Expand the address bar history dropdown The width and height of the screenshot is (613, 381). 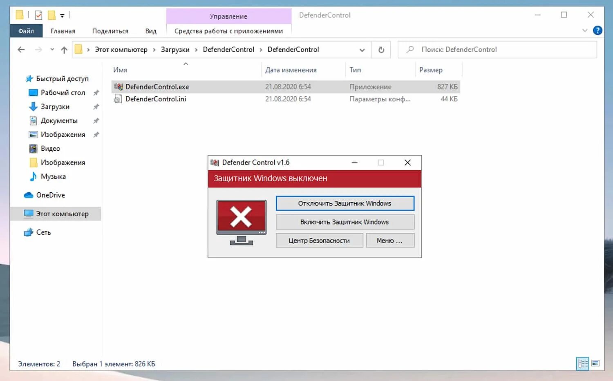click(362, 50)
